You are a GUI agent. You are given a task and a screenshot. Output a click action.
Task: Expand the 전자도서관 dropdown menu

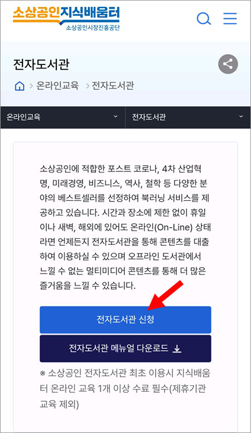(x=188, y=117)
